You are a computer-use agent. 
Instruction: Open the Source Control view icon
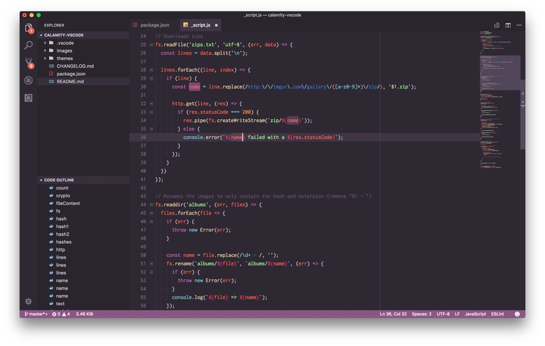[x=29, y=63]
